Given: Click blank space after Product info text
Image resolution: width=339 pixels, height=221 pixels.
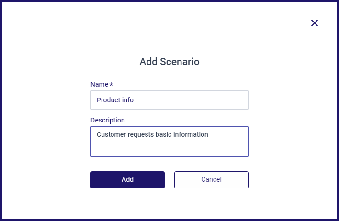Looking at the screenshot, I should point(190,100).
